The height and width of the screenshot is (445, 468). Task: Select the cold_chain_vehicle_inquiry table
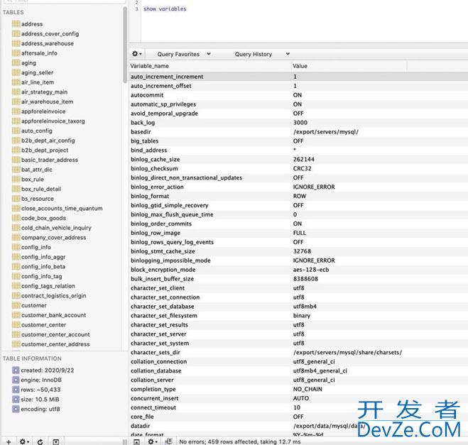[x=56, y=228]
